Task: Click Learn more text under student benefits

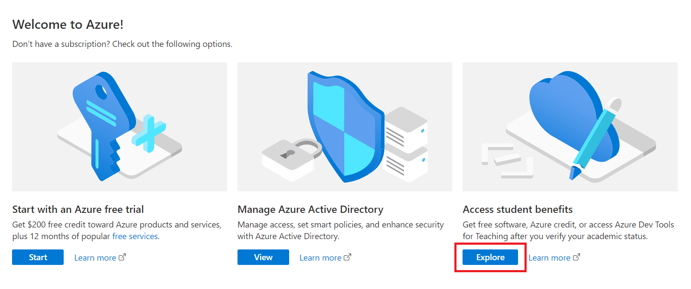Action: 549,258
